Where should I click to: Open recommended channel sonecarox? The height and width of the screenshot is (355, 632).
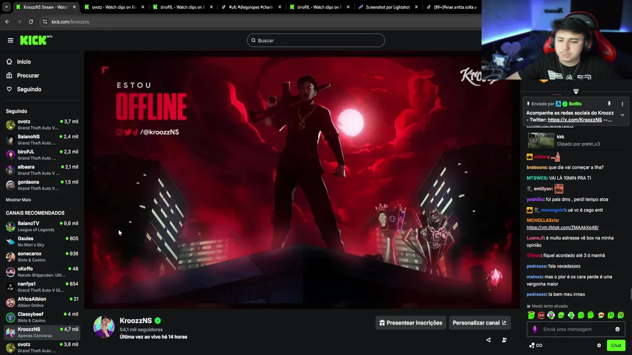point(42,256)
